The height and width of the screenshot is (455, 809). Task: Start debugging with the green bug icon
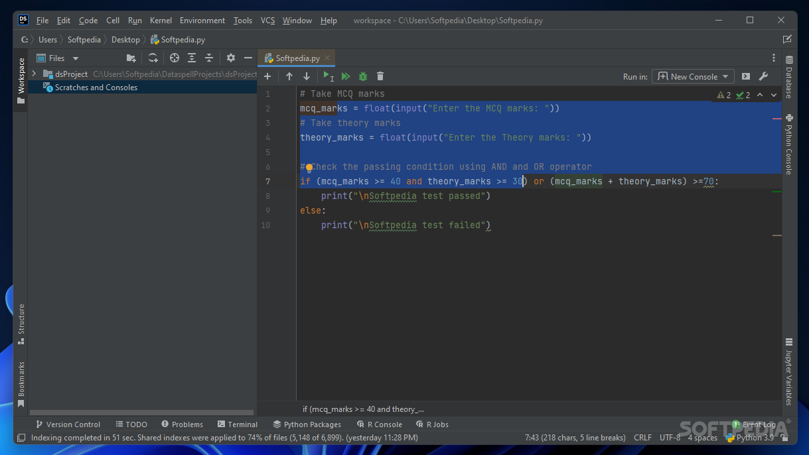click(x=363, y=77)
